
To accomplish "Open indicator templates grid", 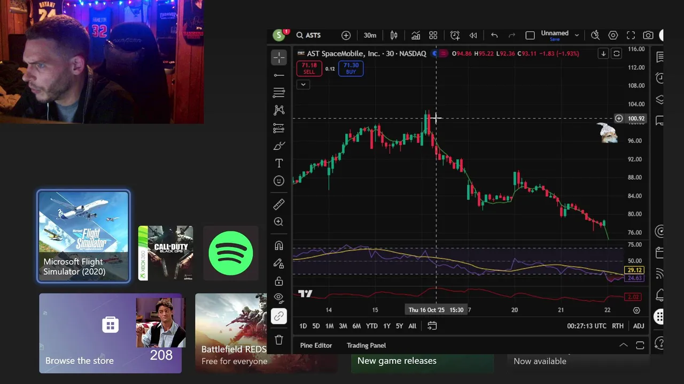I will click(433, 35).
